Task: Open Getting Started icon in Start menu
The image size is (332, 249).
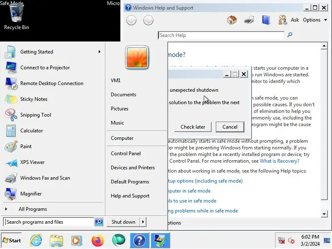Action: [10, 52]
